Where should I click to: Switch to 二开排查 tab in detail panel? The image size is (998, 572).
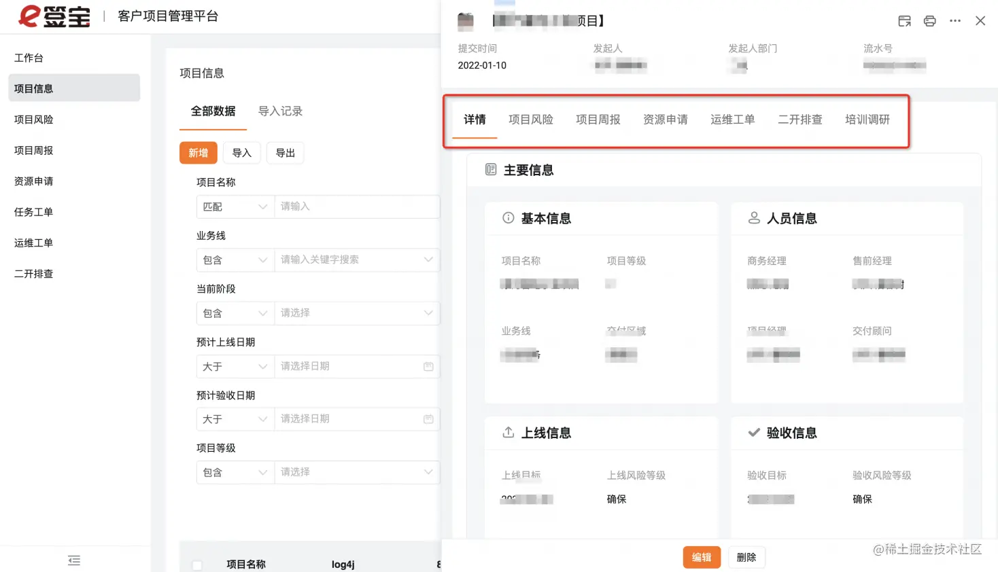pos(800,120)
